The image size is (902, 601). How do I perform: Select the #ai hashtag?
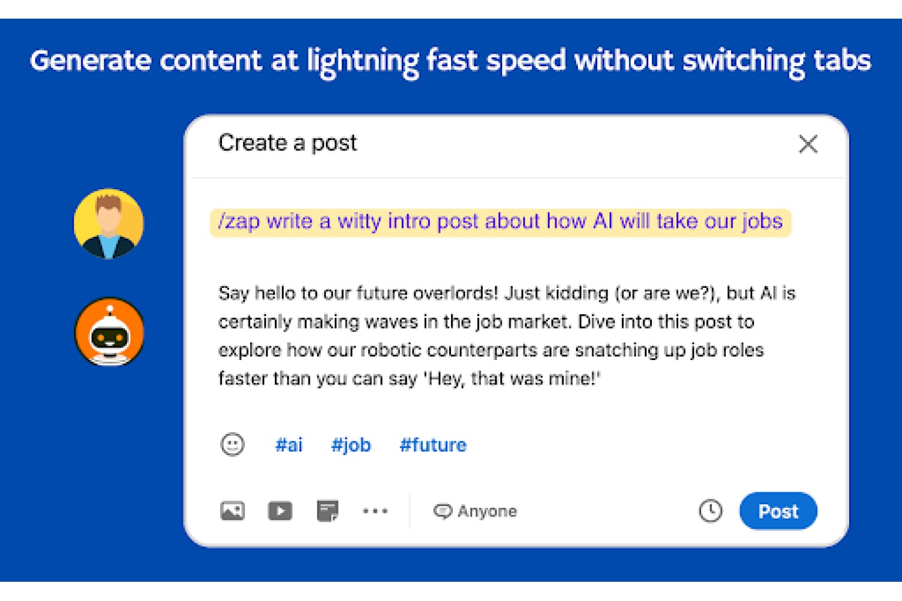pyautogui.click(x=289, y=445)
